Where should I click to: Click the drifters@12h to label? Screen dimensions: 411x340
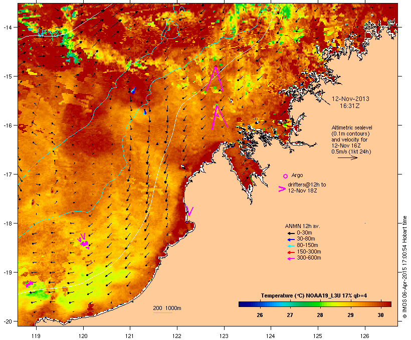(307, 184)
